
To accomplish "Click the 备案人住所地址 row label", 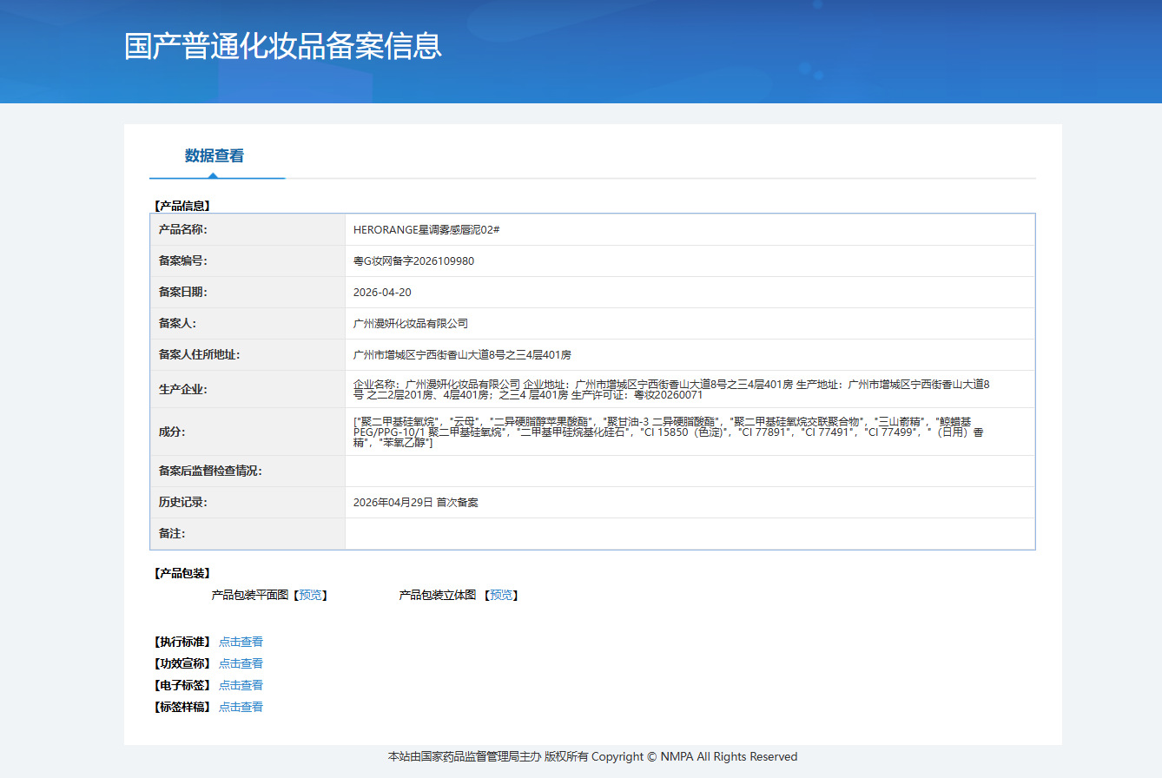I will pos(199,355).
